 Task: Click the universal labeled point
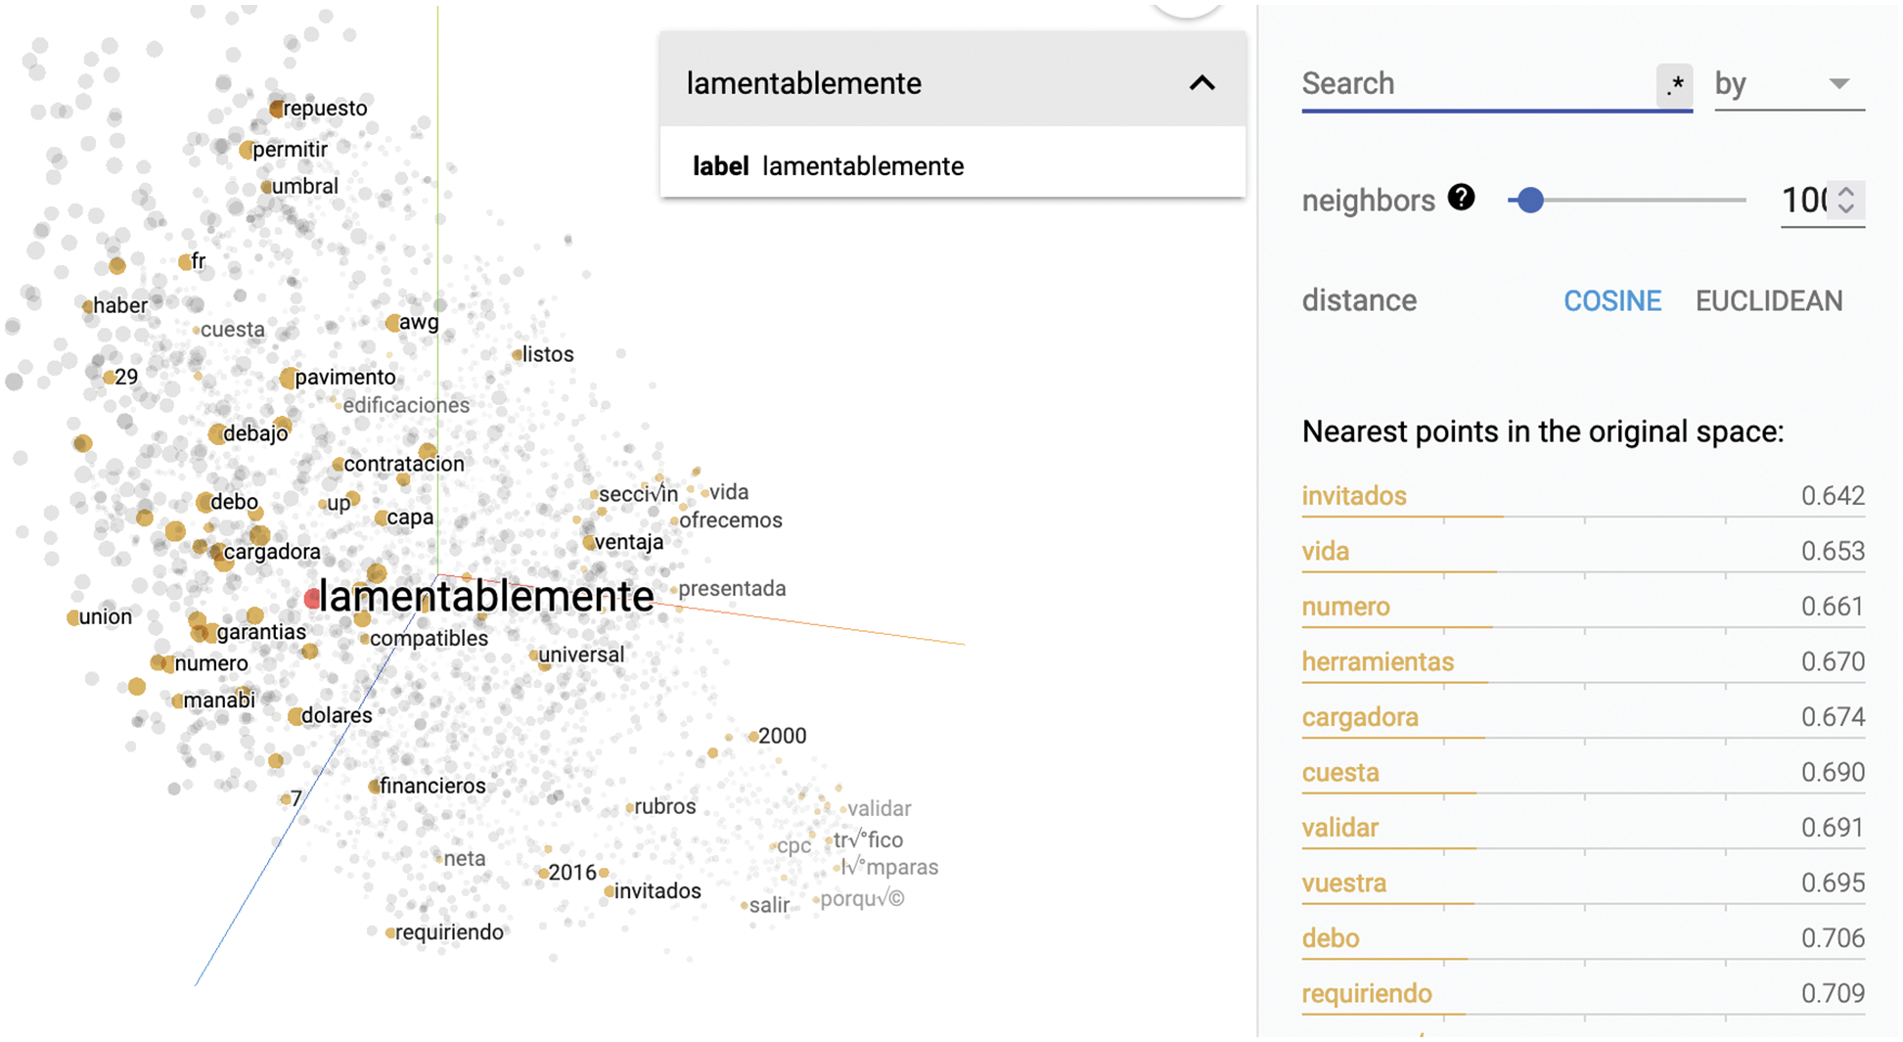point(534,655)
